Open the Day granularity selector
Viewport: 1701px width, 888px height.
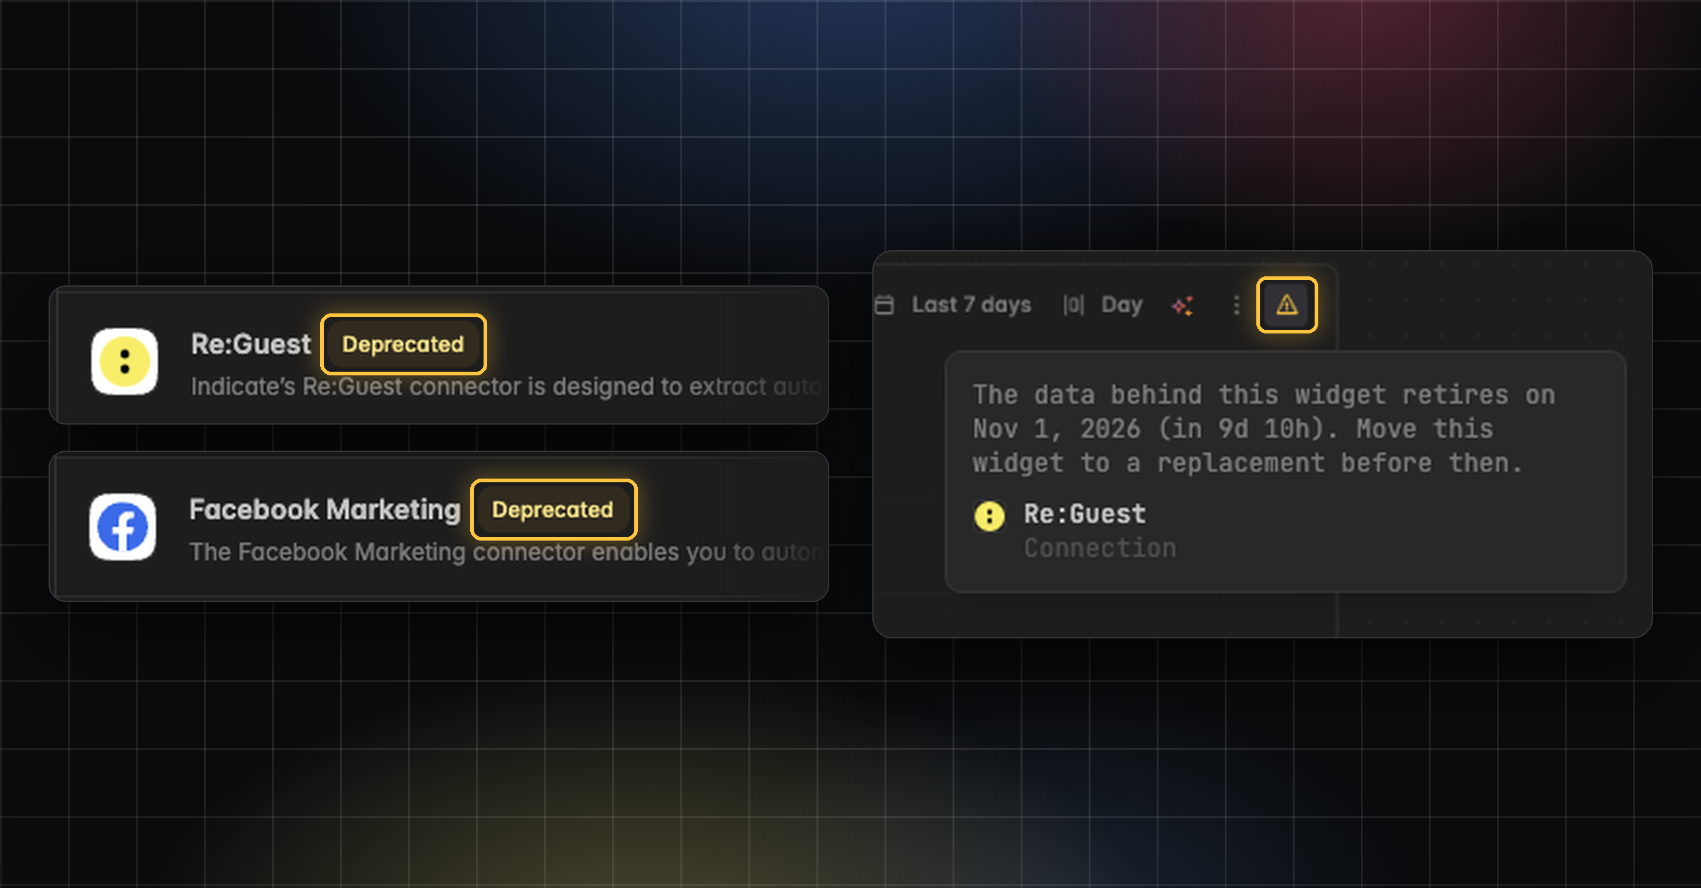click(1121, 305)
